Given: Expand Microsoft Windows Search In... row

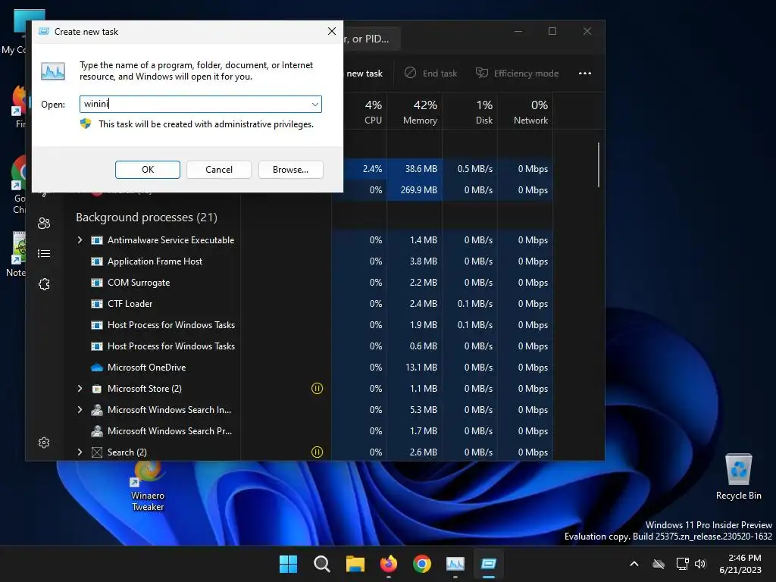Looking at the screenshot, I should click(x=80, y=410).
